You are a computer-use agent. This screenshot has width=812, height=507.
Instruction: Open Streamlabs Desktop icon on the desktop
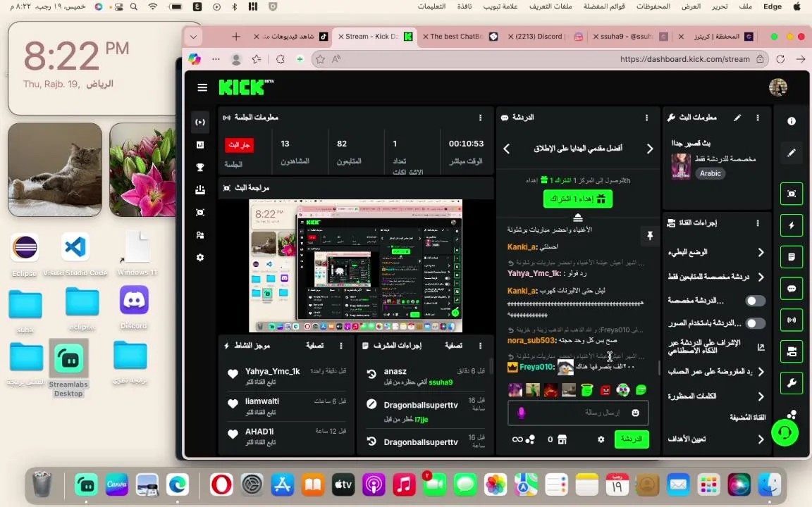(x=69, y=368)
